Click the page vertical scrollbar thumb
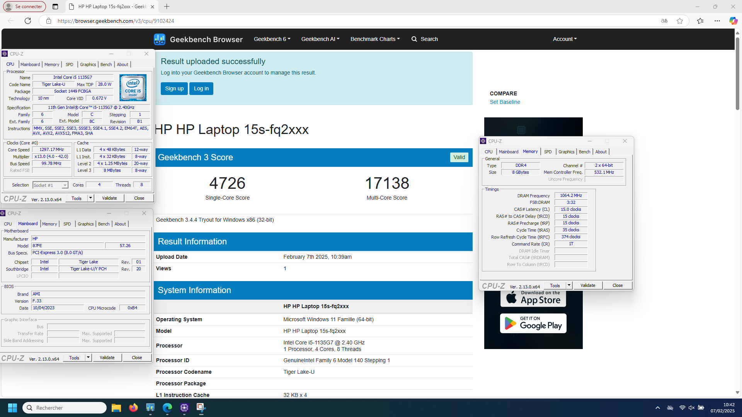 click(737, 73)
